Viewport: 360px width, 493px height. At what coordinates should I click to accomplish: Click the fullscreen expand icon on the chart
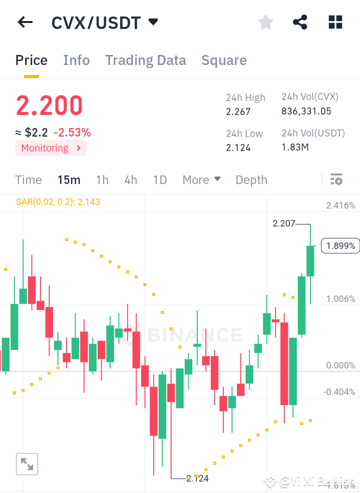coord(27,464)
